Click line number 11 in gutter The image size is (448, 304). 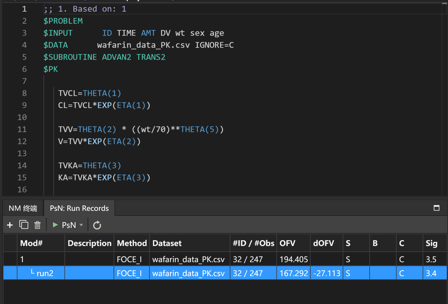point(22,129)
